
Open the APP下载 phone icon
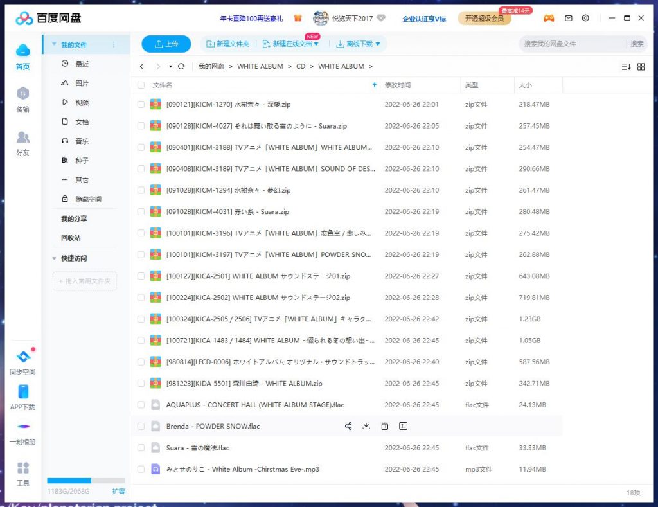[22, 392]
